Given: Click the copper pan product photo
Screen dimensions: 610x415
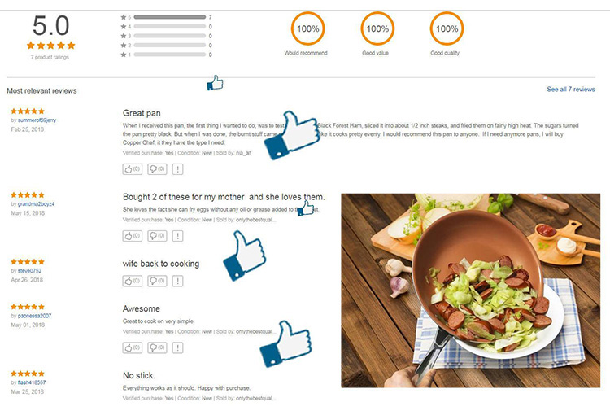Looking at the screenshot, I should tap(471, 290).
